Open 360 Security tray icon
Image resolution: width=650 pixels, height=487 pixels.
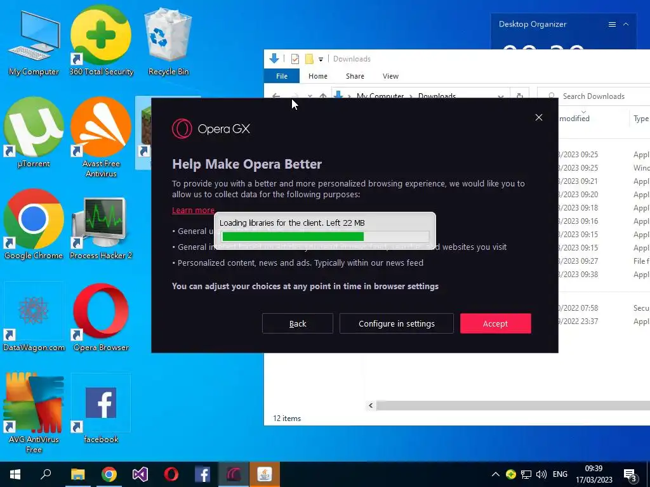click(x=511, y=474)
